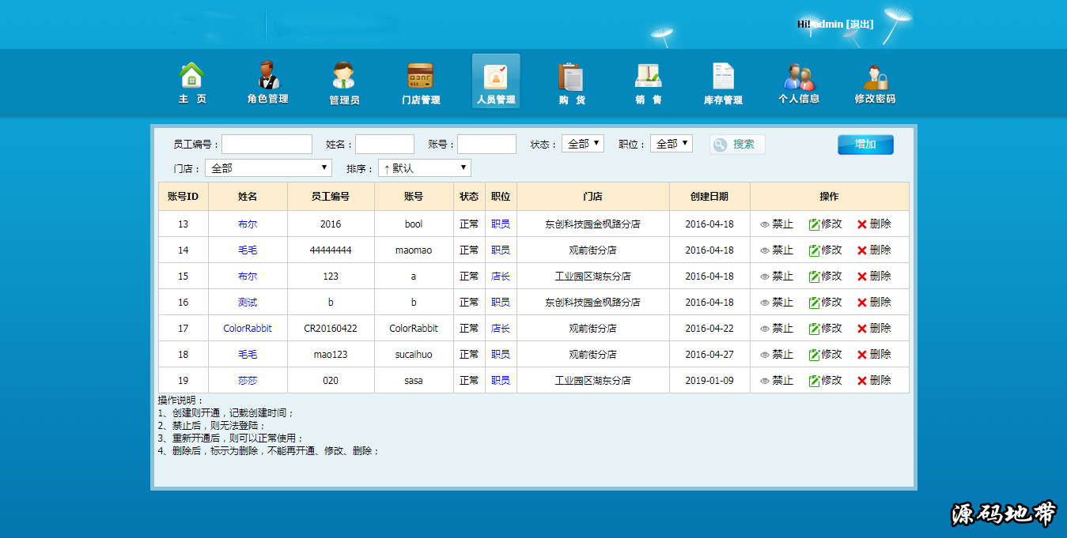The image size is (1067, 538).
Task: Edit sasa account with 修改
Action: tap(825, 380)
